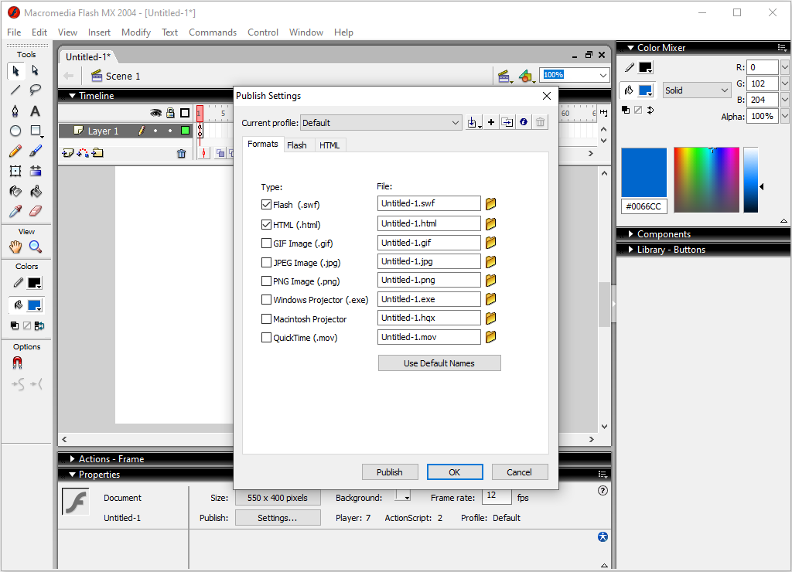Click the Use Default Names button

pos(439,363)
